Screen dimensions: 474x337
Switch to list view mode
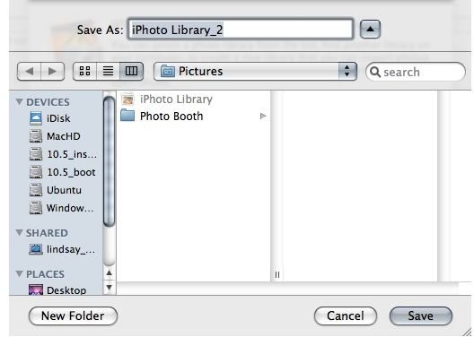coord(108,71)
